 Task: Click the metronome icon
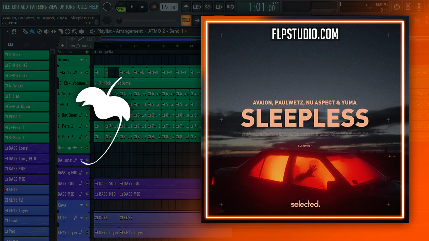tap(186, 7)
